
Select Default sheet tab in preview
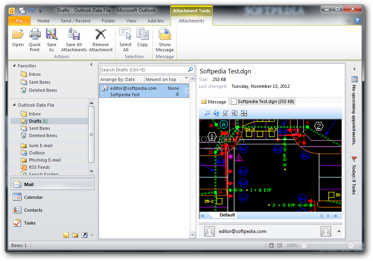[x=227, y=215]
